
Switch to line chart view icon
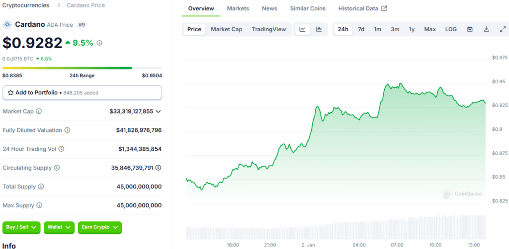click(x=303, y=29)
